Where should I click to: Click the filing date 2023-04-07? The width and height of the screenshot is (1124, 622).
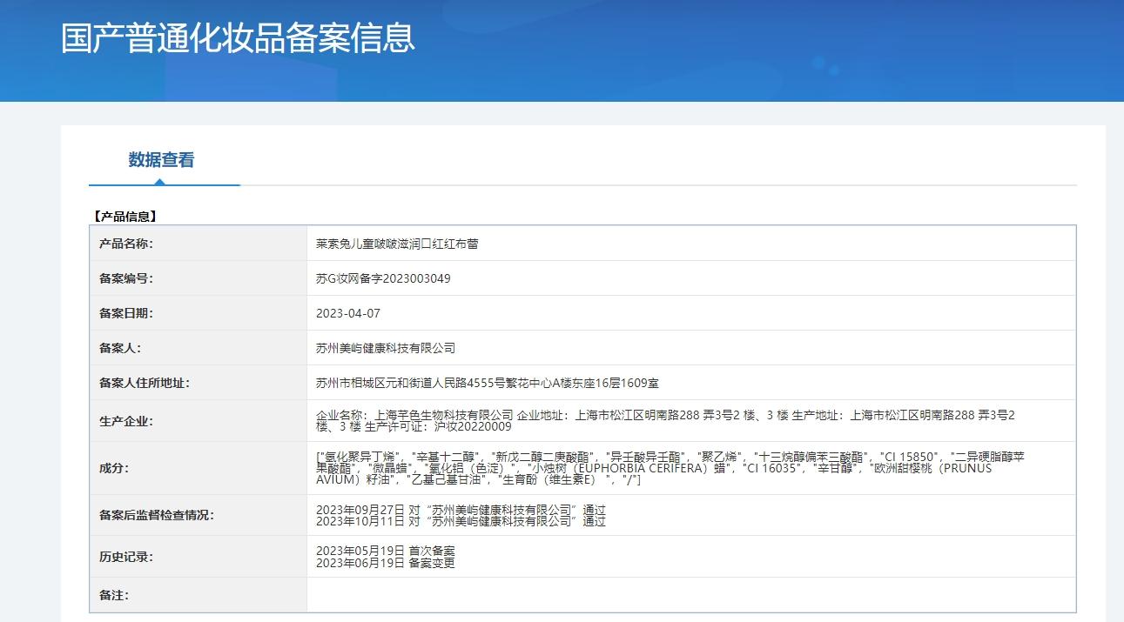(x=347, y=313)
